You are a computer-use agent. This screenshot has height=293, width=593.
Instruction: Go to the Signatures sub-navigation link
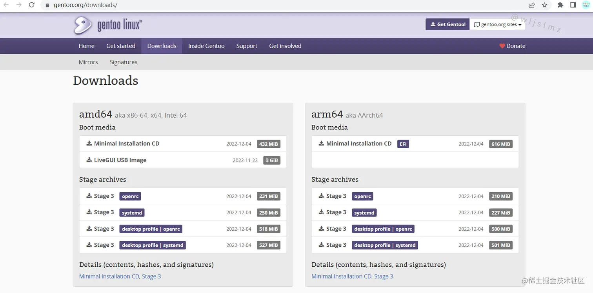pos(124,62)
